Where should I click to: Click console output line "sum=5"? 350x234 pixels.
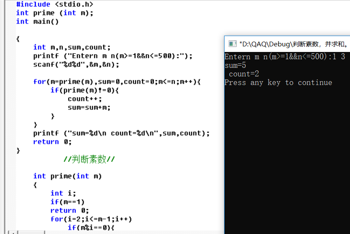(235, 65)
